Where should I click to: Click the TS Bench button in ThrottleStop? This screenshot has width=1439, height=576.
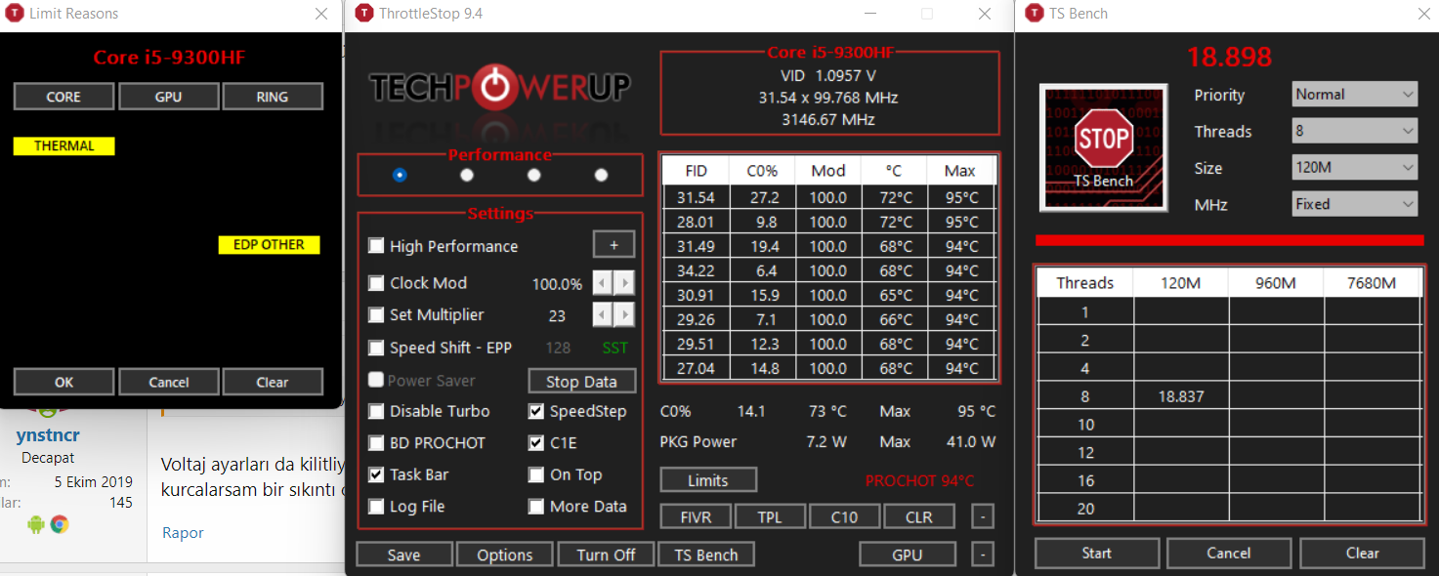coord(706,555)
